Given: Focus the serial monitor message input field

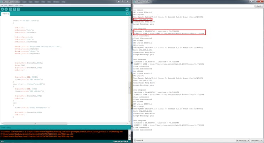Looking at the screenshot, I should click(194, 6).
